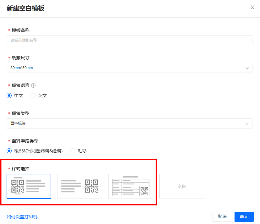Select the 毛衫 radio option
The image size is (260, 224).
pos(73,151)
